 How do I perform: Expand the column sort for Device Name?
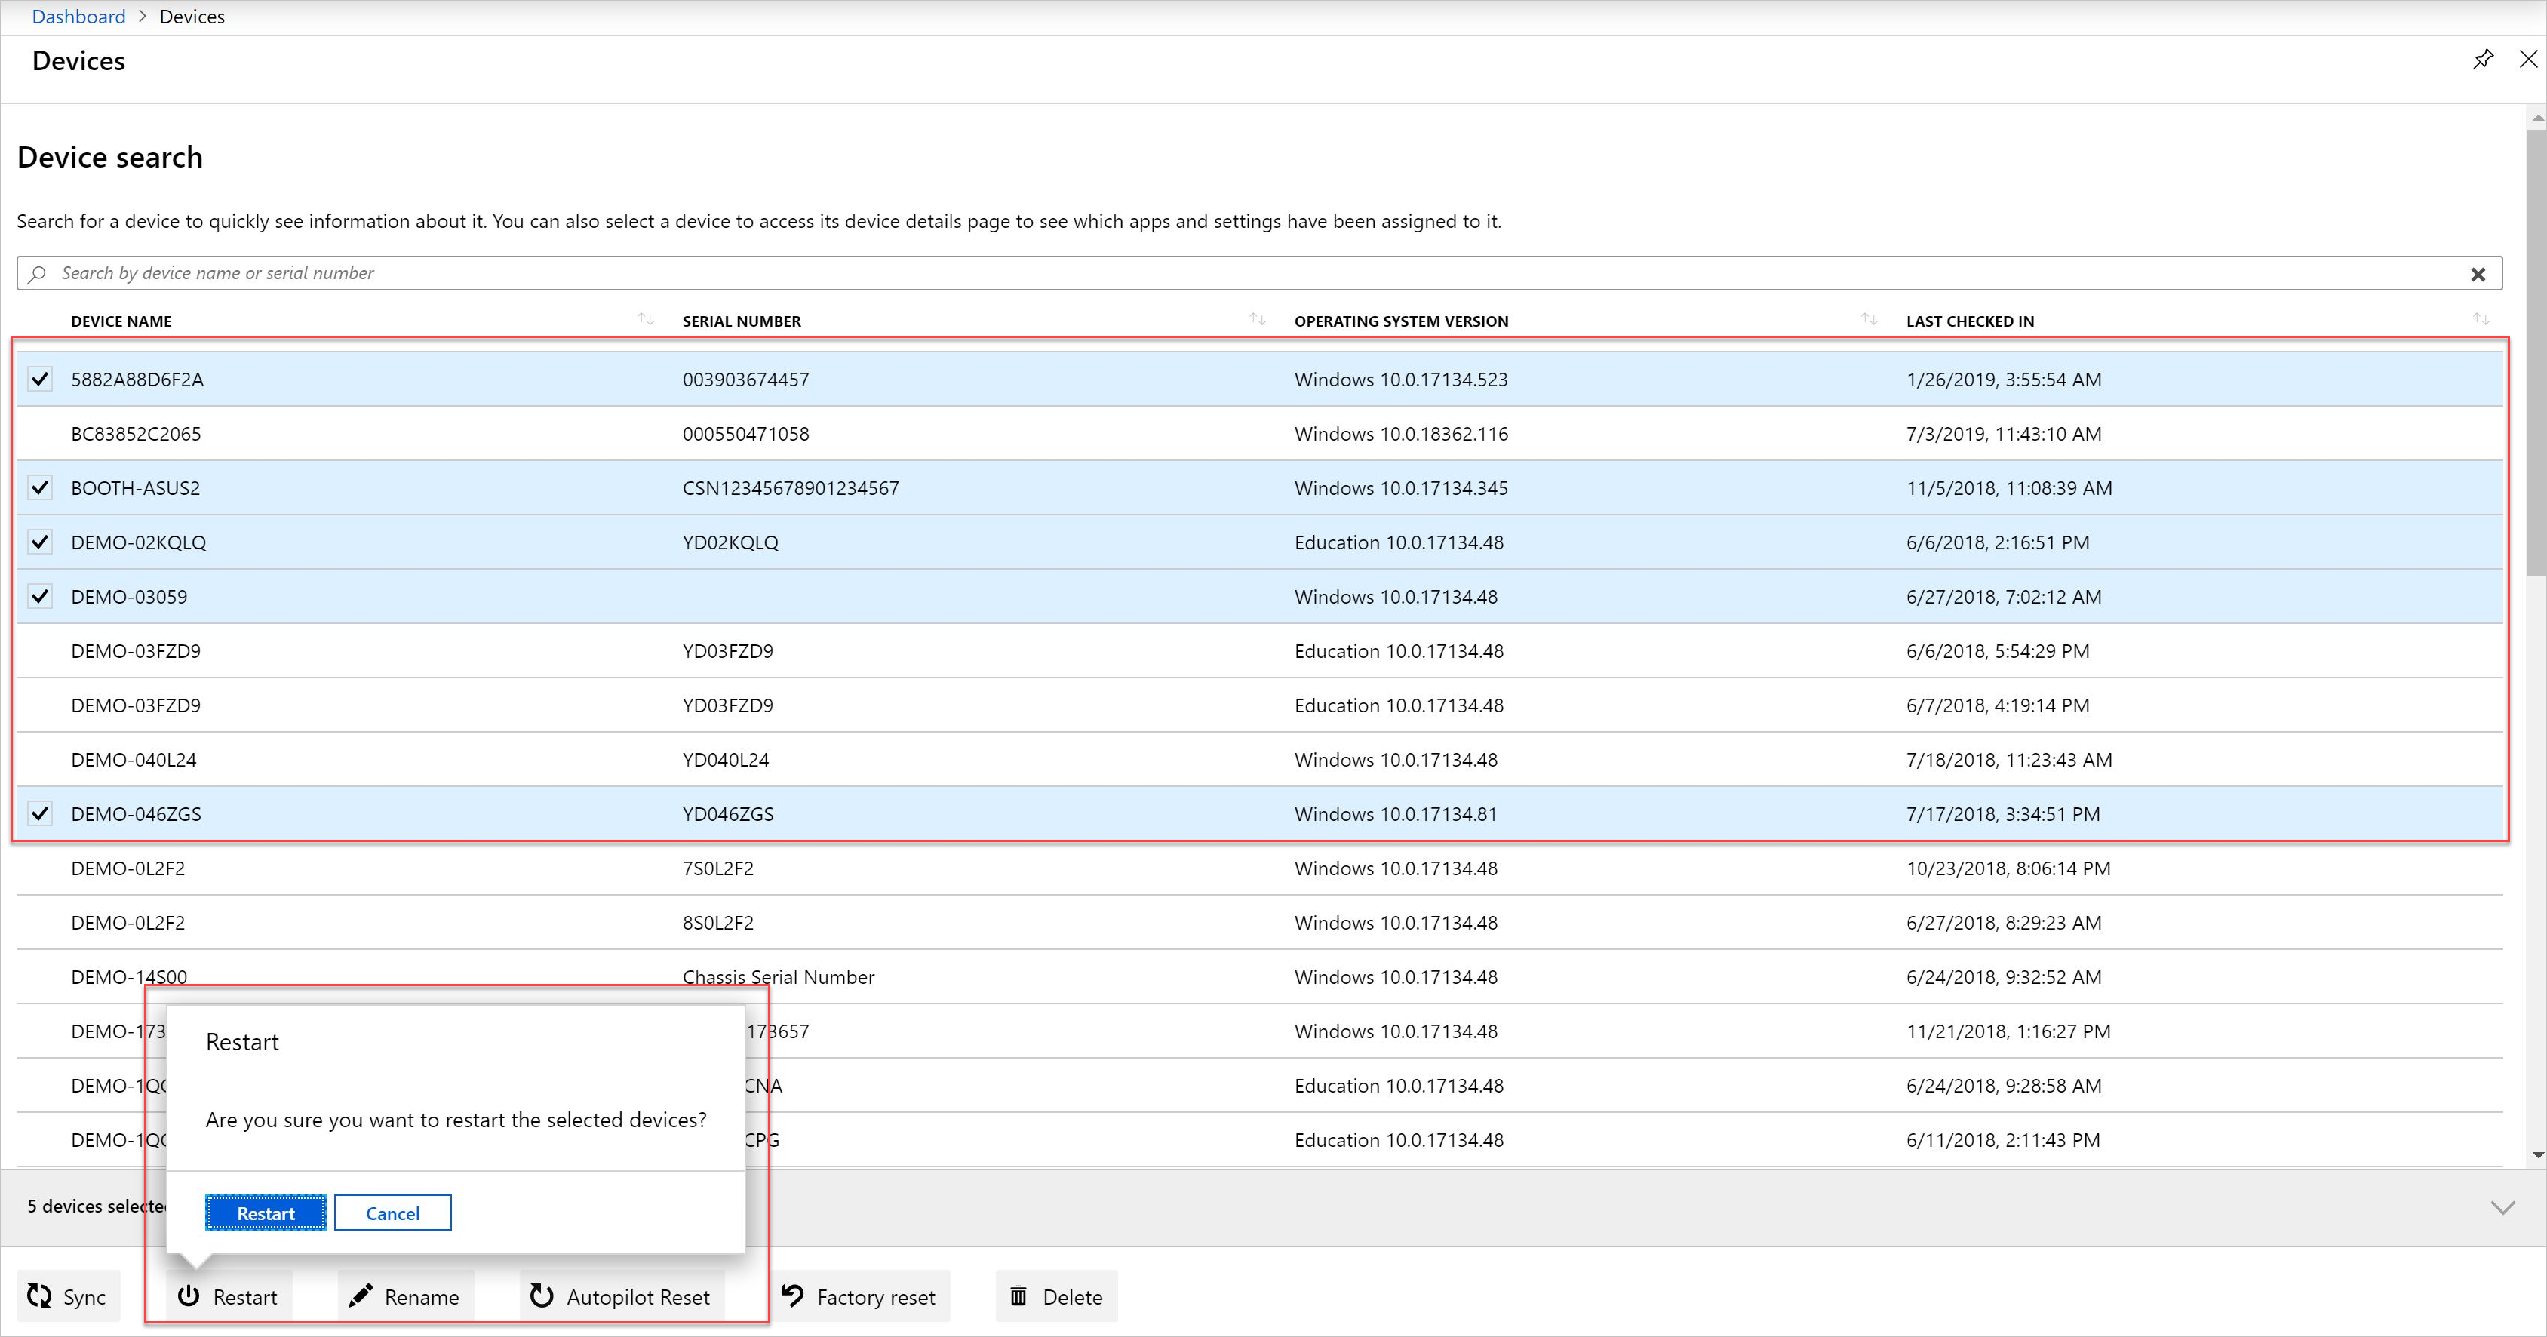pos(642,320)
